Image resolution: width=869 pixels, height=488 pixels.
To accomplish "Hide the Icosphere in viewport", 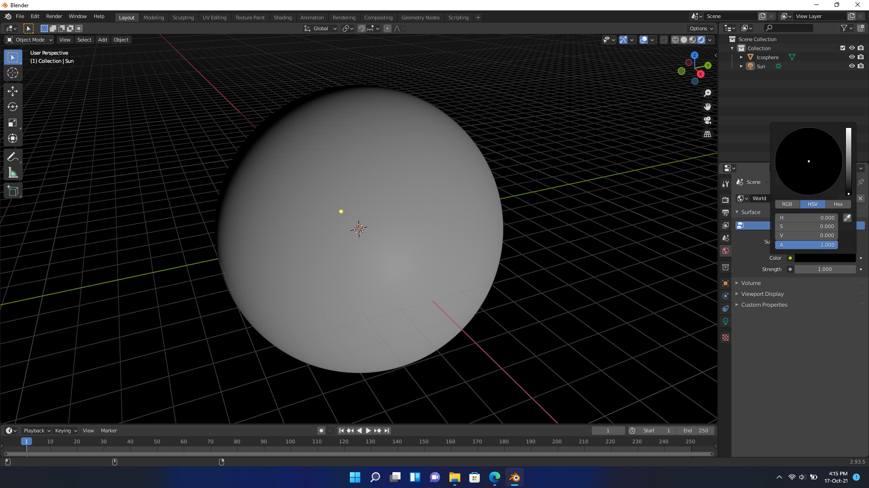I will 851,57.
